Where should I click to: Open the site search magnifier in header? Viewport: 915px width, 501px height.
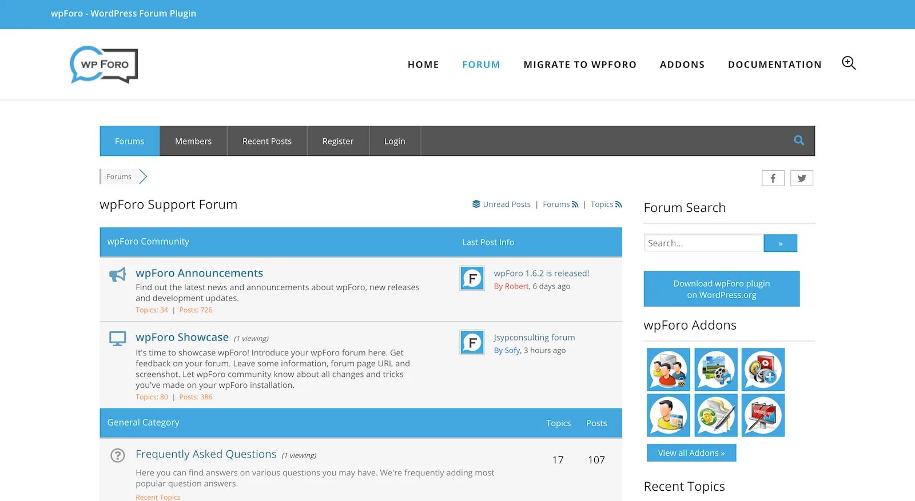(x=849, y=63)
